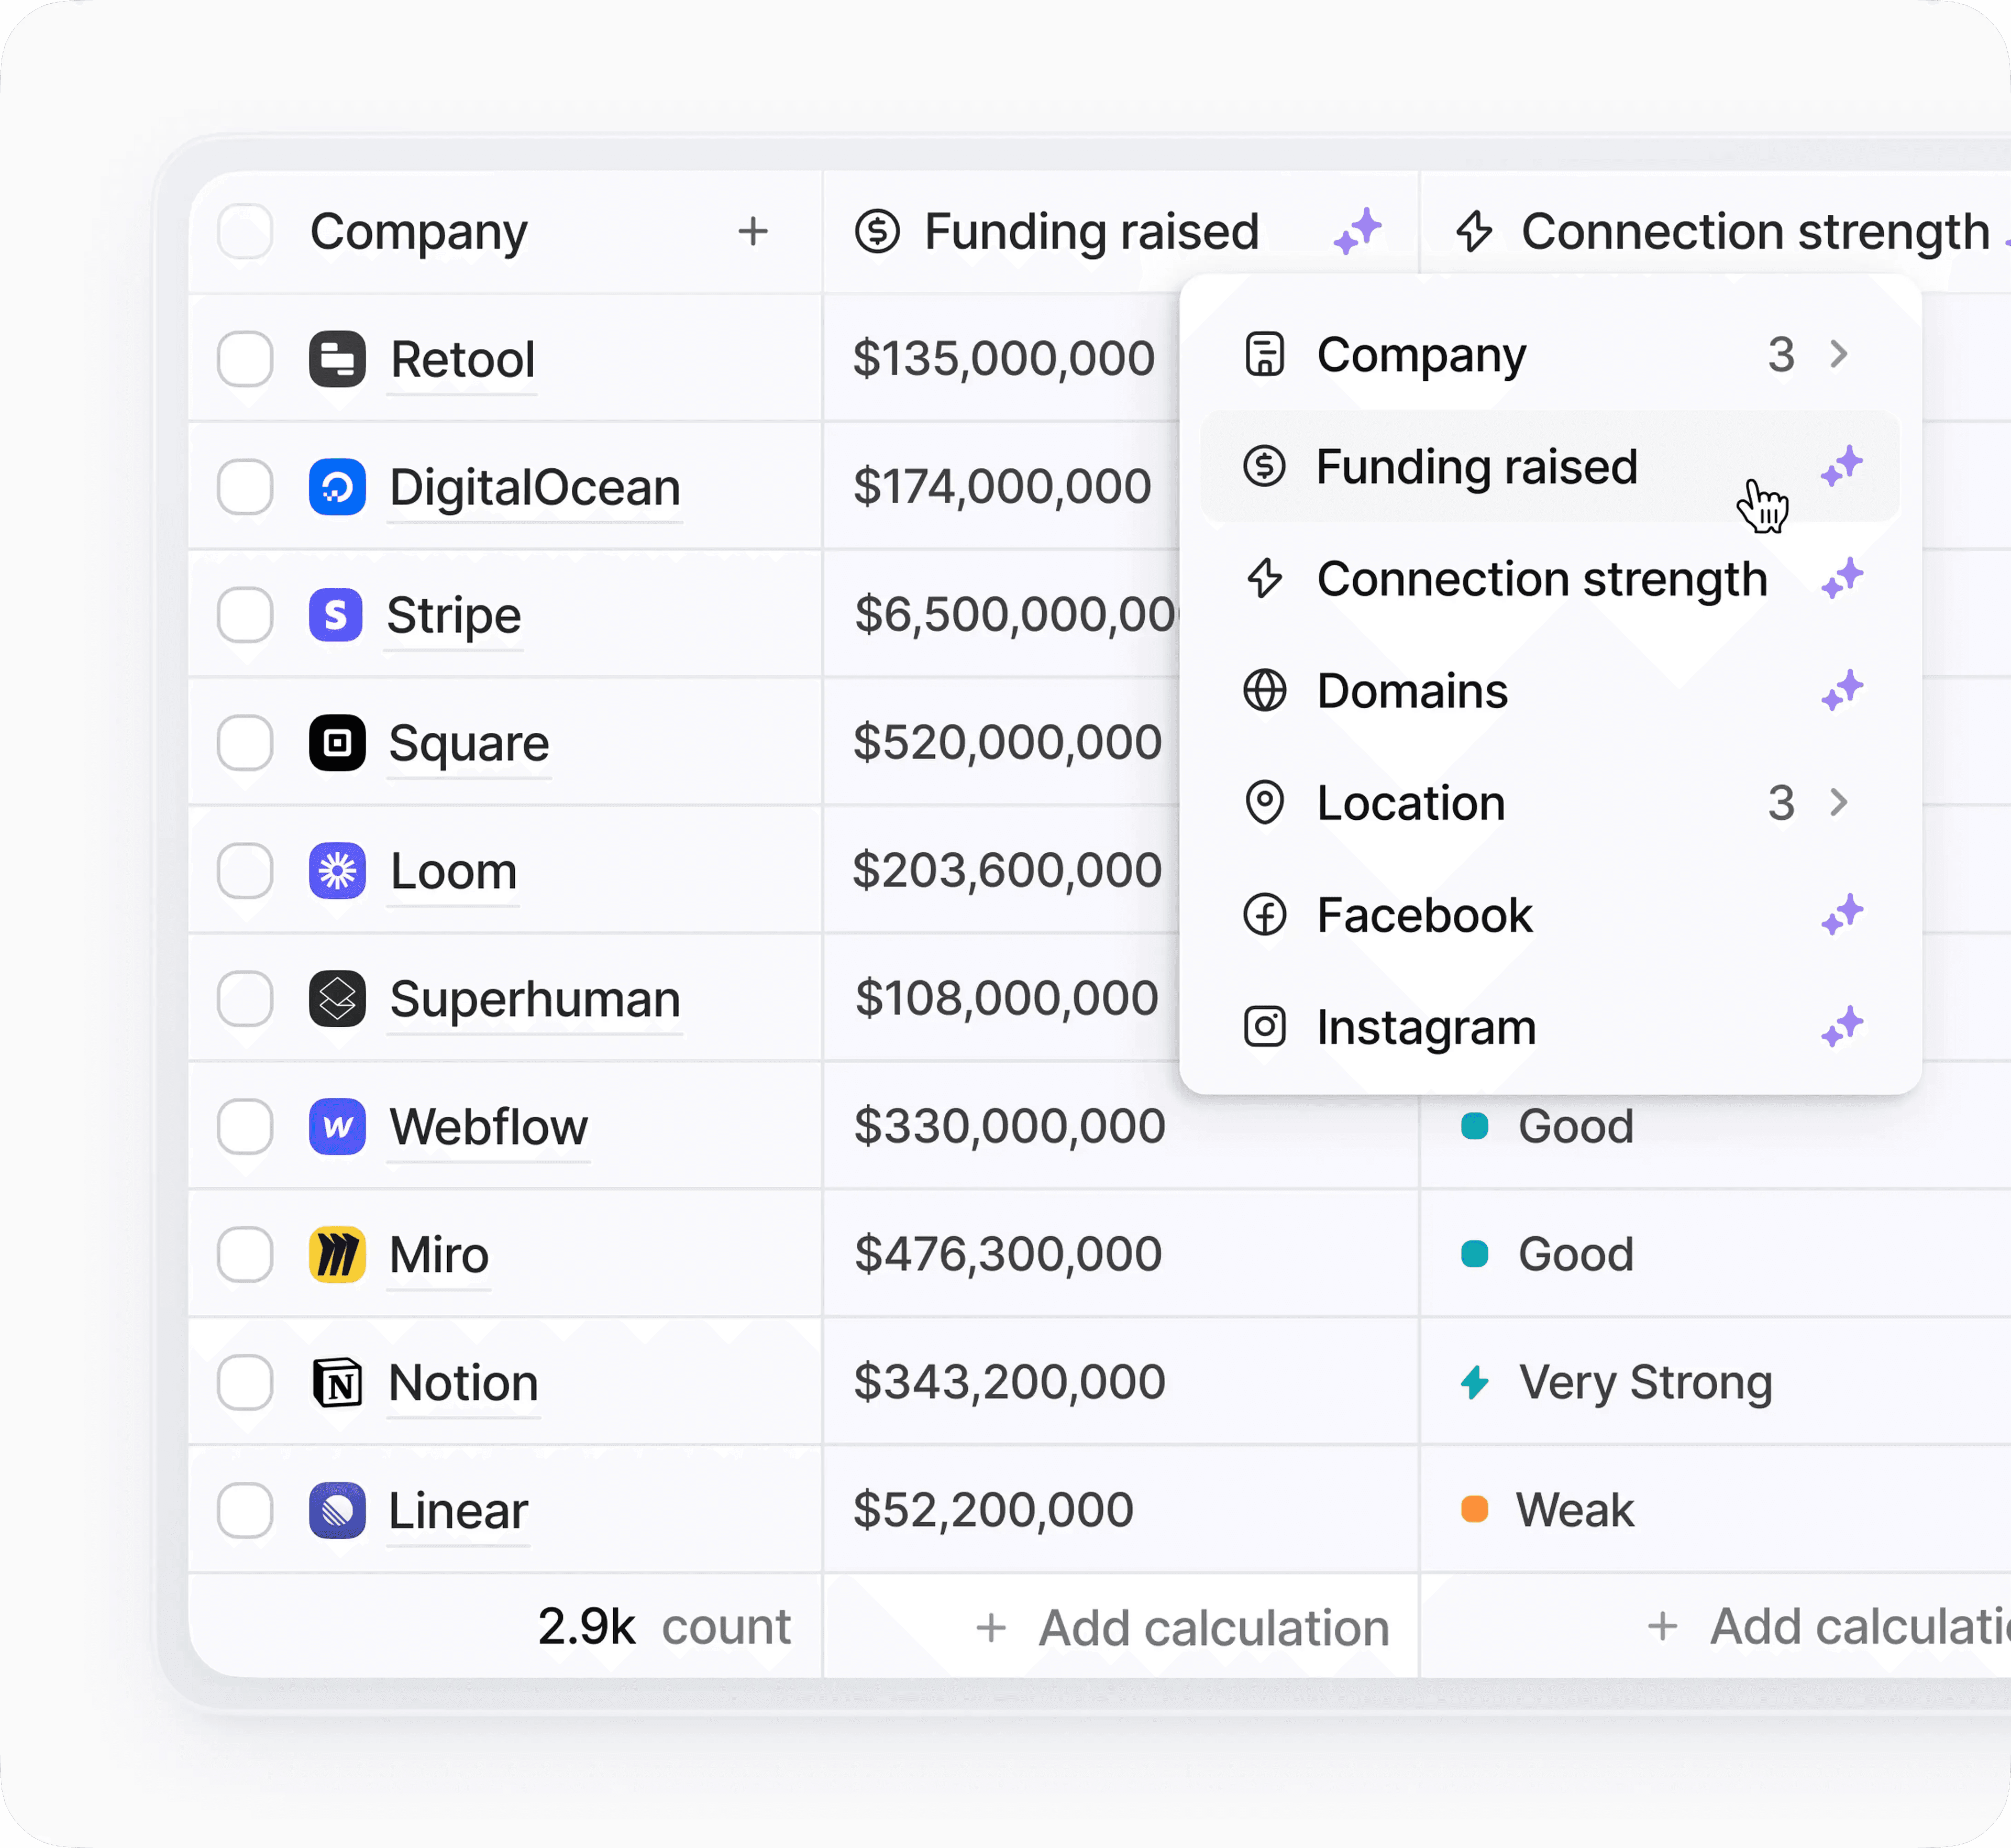Toggle the select-all checkbox in header
This screenshot has height=1848, width=2011.
click(x=245, y=232)
